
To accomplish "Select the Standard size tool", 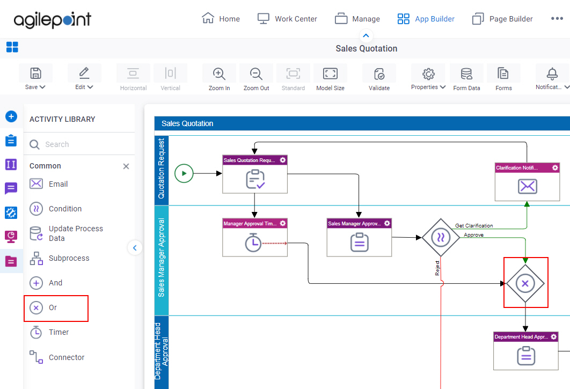I will (x=294, y=77).
